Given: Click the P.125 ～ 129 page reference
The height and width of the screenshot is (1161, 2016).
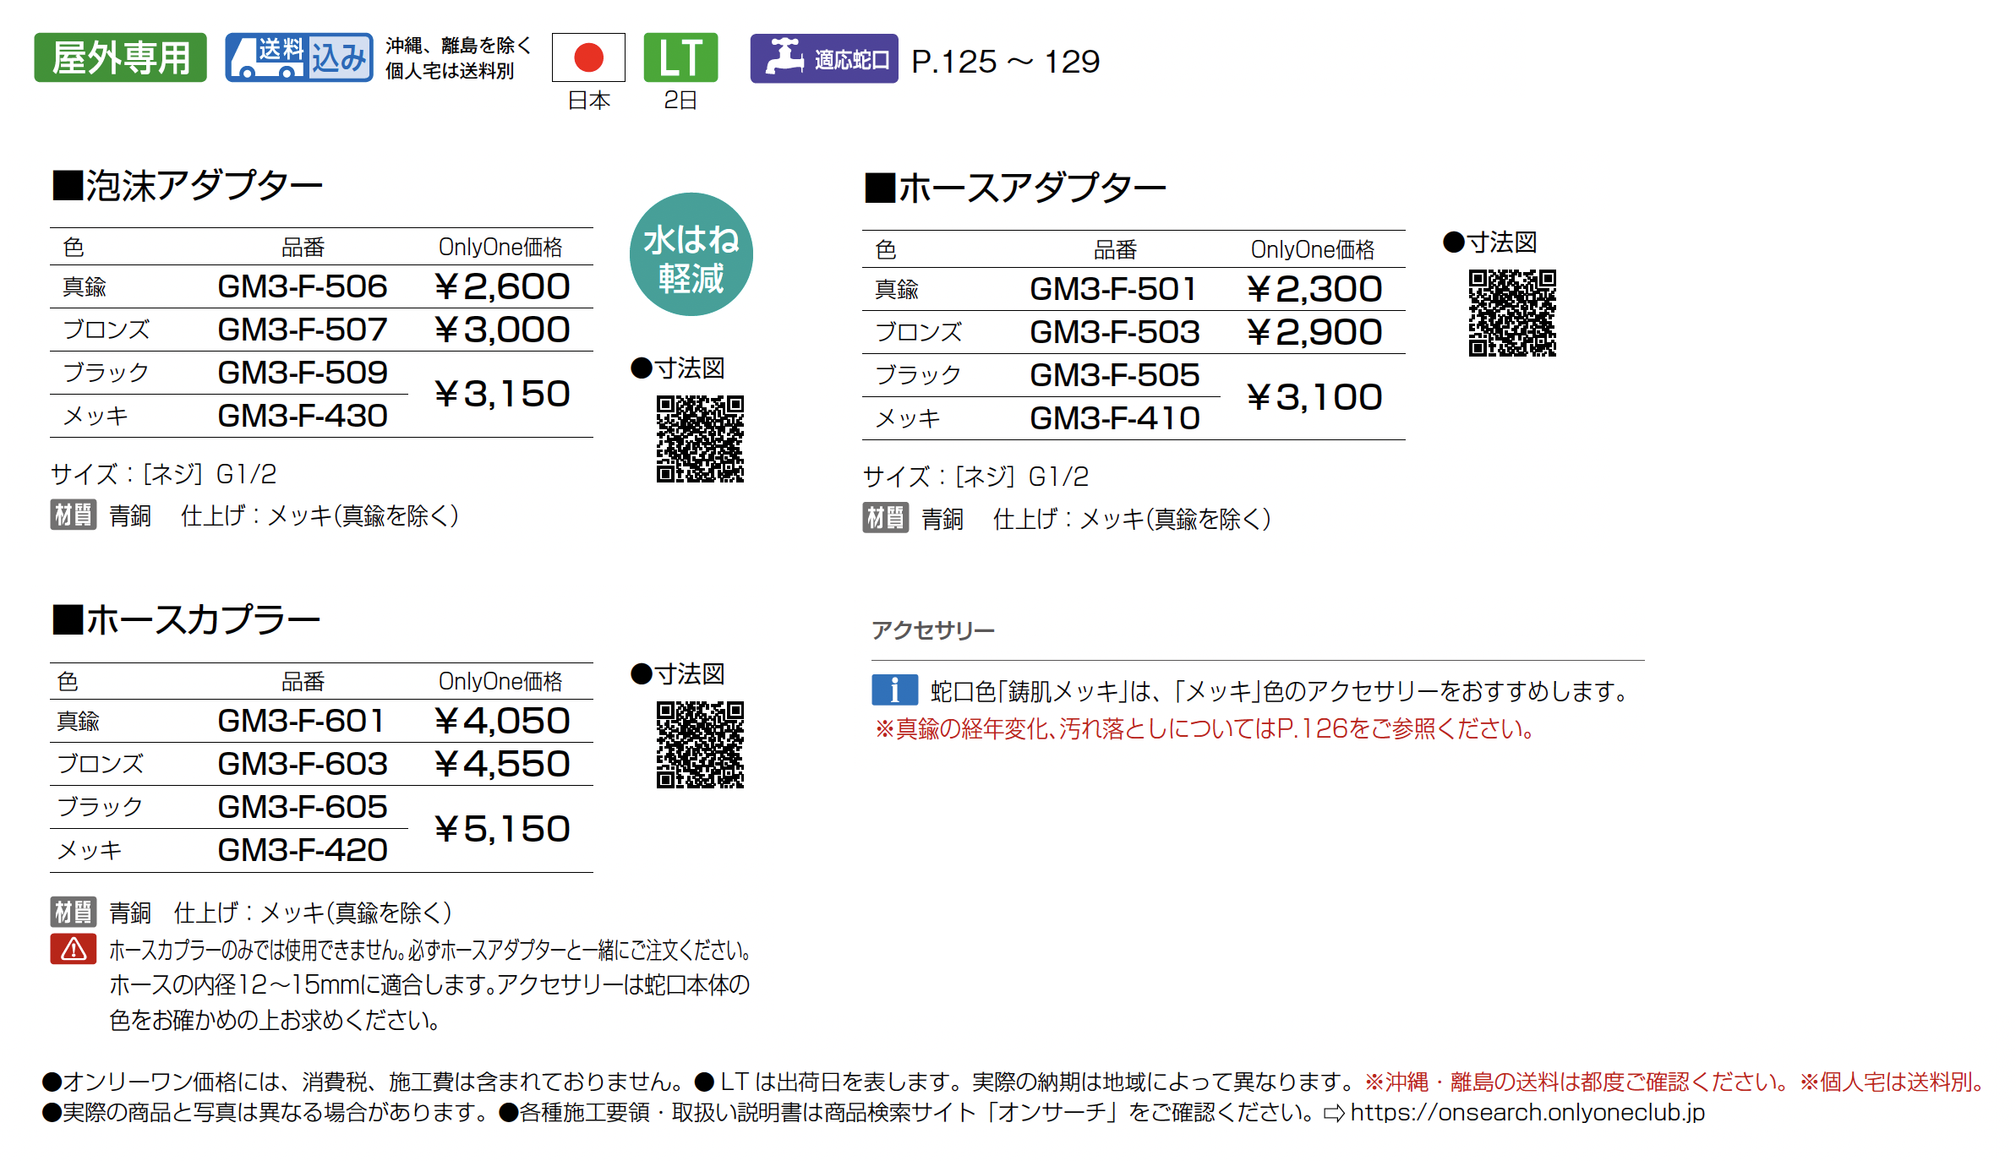Looking at the screenshot, I should pyautogui.click(x=1005, y=61).
